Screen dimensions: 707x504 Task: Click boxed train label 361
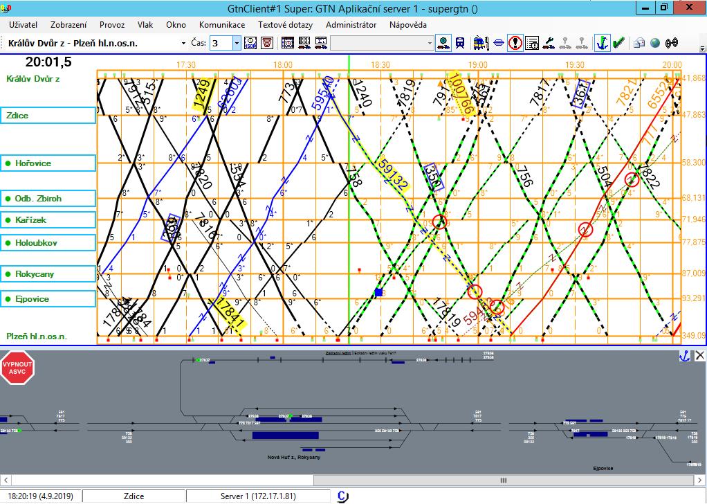(581, 94)
